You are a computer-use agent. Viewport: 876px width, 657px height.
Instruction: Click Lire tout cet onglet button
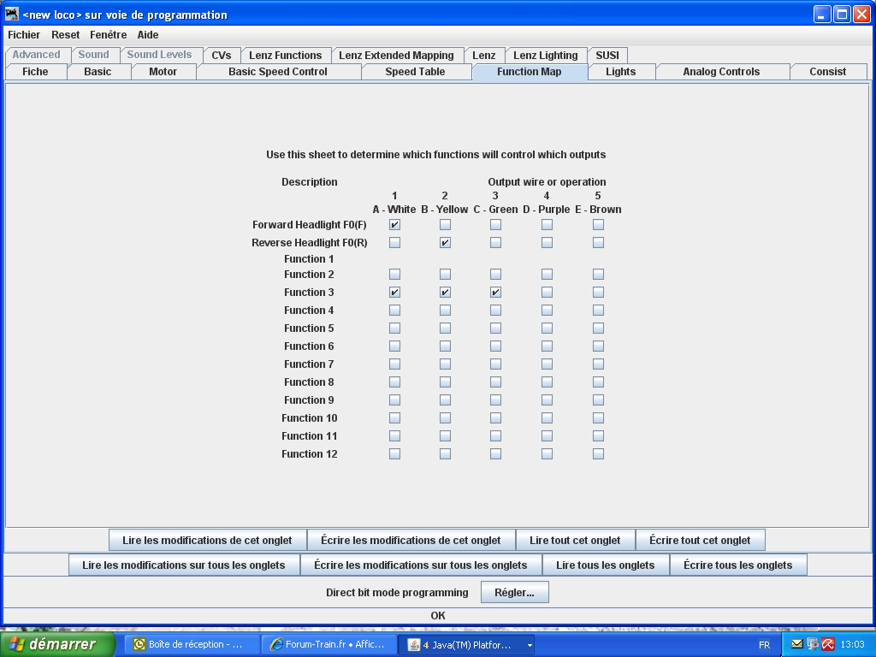pos(575,541)
